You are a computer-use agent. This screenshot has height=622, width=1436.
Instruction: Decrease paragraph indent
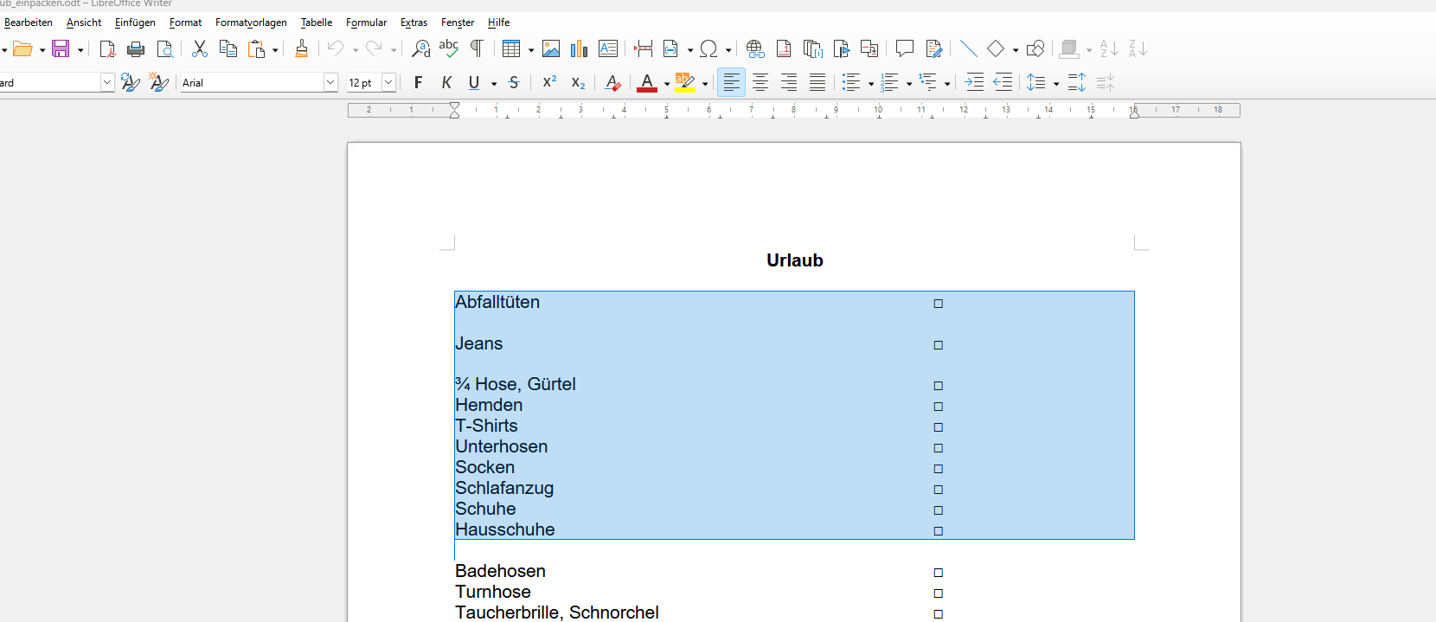pyautogui.click(x=1003, y=82)
